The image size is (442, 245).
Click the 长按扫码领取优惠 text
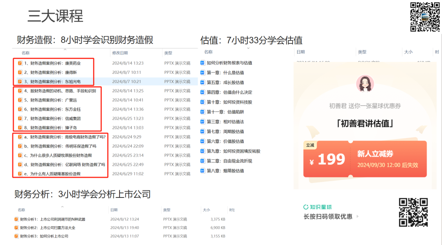click(328, 216)
